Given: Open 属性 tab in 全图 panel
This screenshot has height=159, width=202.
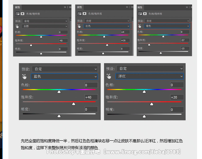Looking at the screenshot, I should 18,7.
